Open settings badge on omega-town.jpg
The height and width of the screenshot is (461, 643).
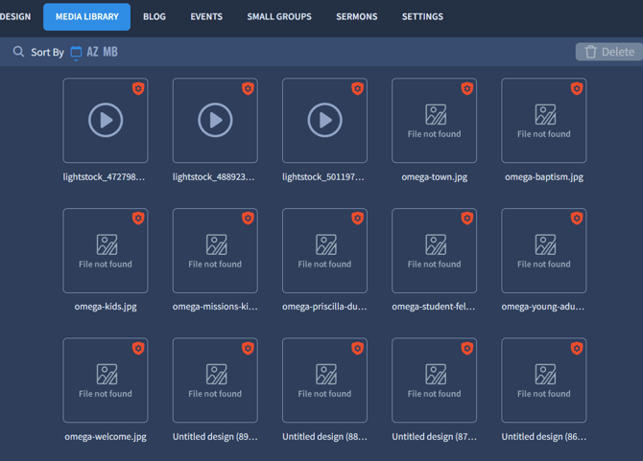coord(467,88)
